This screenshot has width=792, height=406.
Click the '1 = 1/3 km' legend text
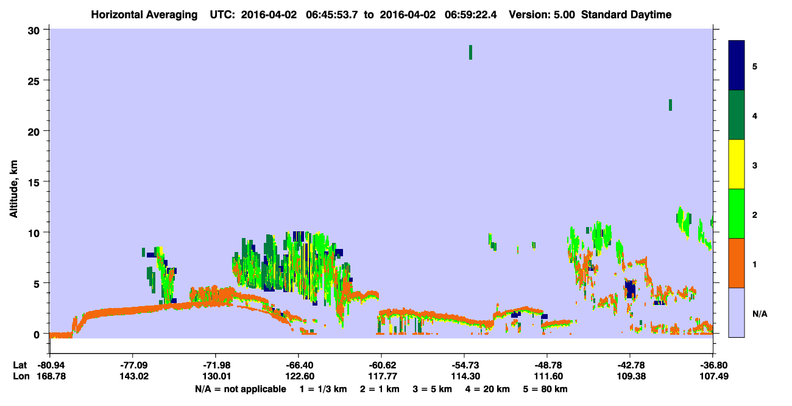(x=323, y=389)
